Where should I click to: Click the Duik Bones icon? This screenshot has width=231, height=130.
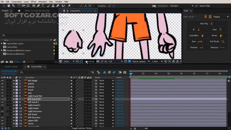pos(221,36)
